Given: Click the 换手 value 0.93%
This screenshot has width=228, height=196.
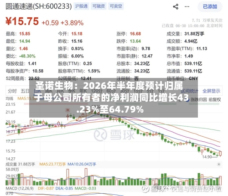Looking at the screenshot, I should pyautogui.click(x=78, y=49).
